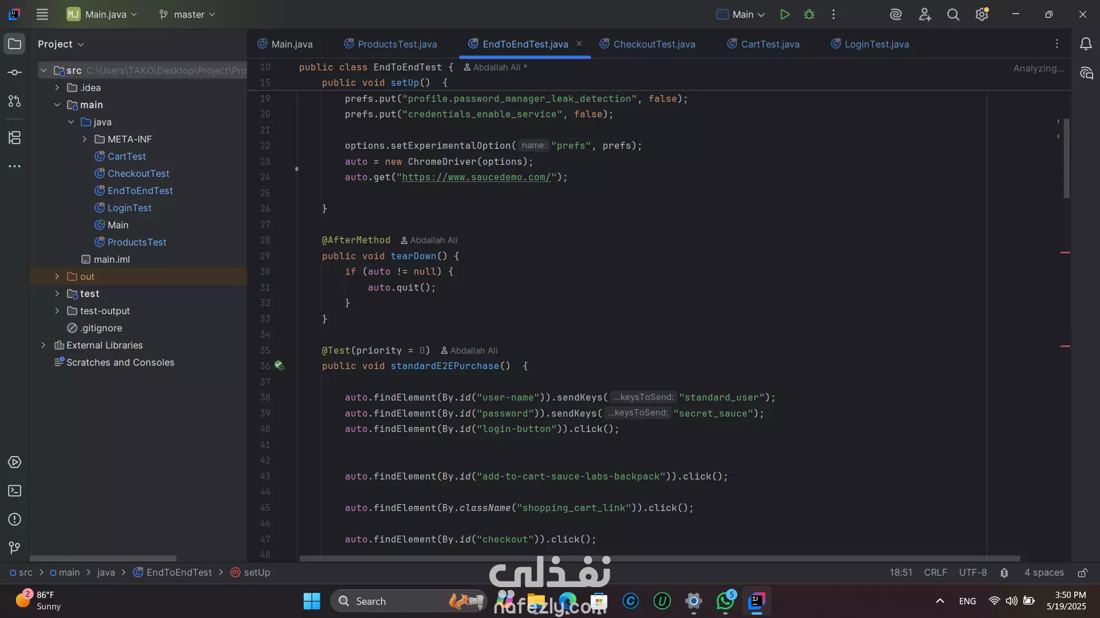The image size is (1100, 618).
Task: Switch to CartTest.java tab
Action: pyautogui.click(x=763, y=44)
